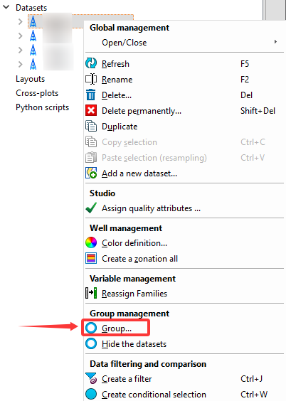Select the Datasets tree label
Image resolution: width=286 pixels, height=401 pixels.
[x=31, y=8]
